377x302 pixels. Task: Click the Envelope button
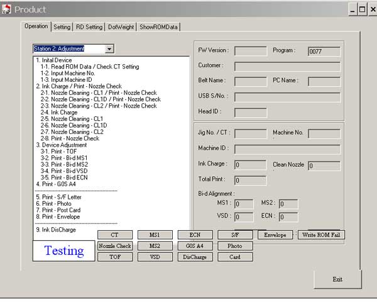coord(275,235)
